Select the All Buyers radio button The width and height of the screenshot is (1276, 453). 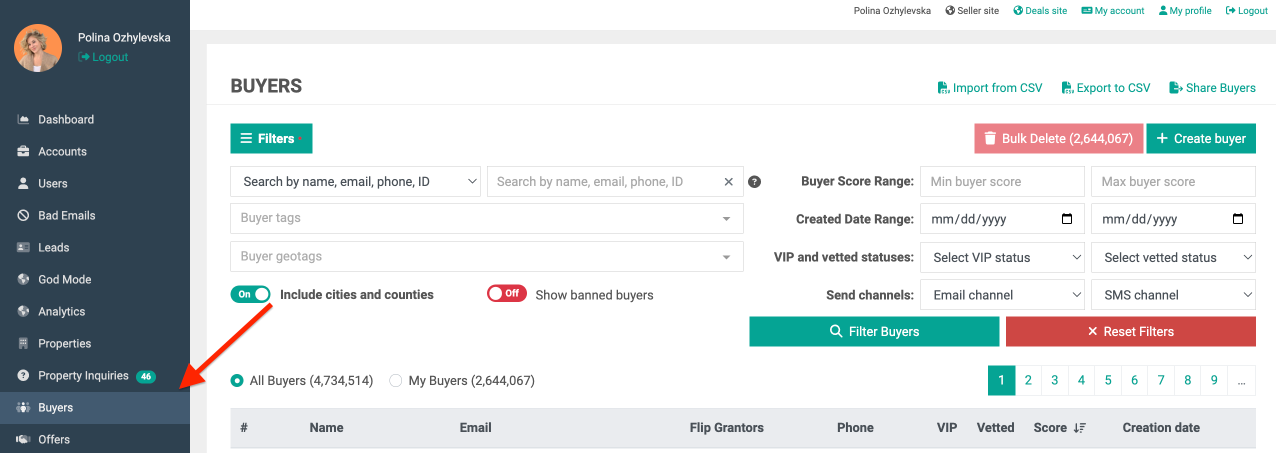[x=237, y=380]
